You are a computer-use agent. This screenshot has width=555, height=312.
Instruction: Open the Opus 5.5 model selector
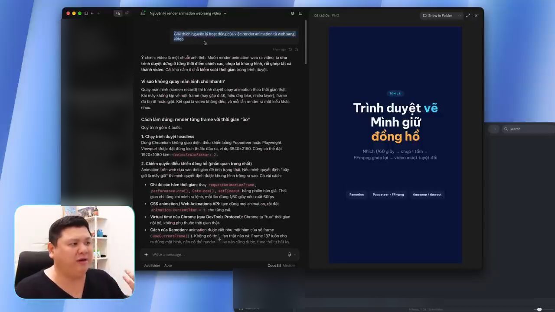point(274,266)
